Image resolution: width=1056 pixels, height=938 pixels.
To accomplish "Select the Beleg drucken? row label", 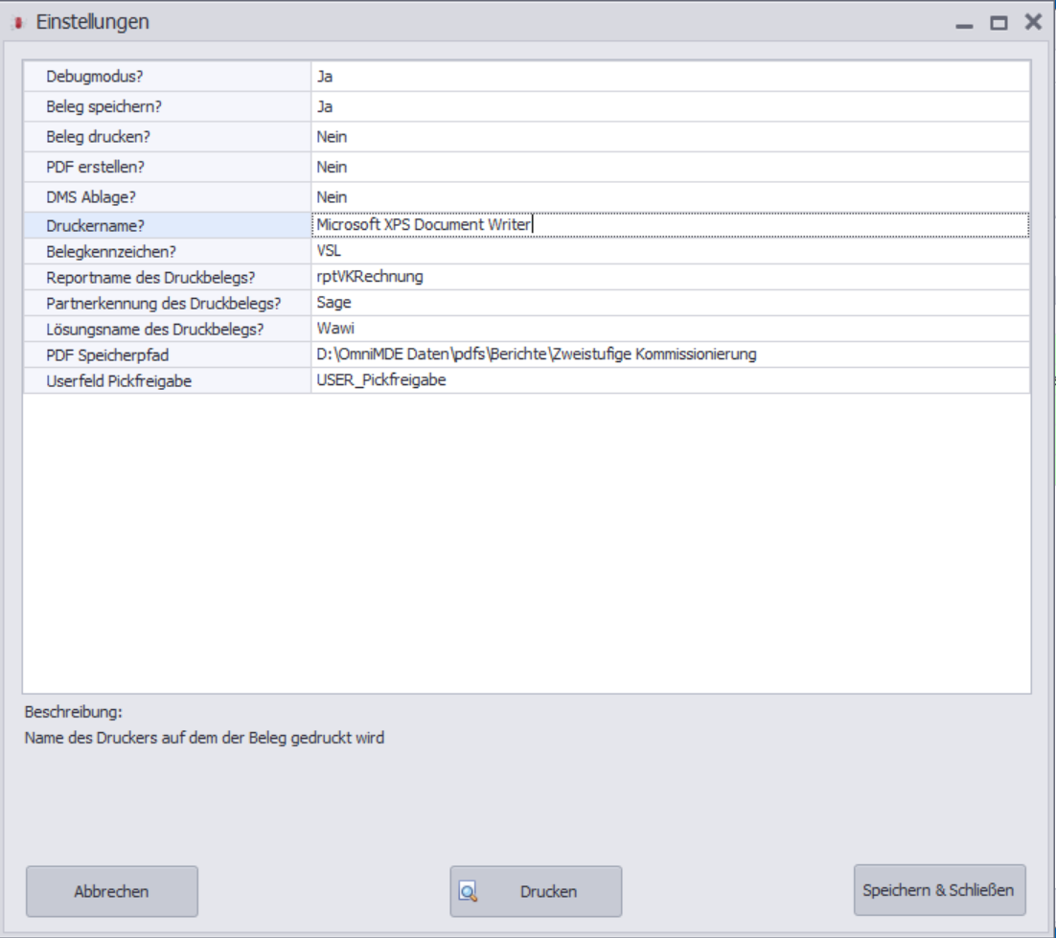I will pos(167,137).
